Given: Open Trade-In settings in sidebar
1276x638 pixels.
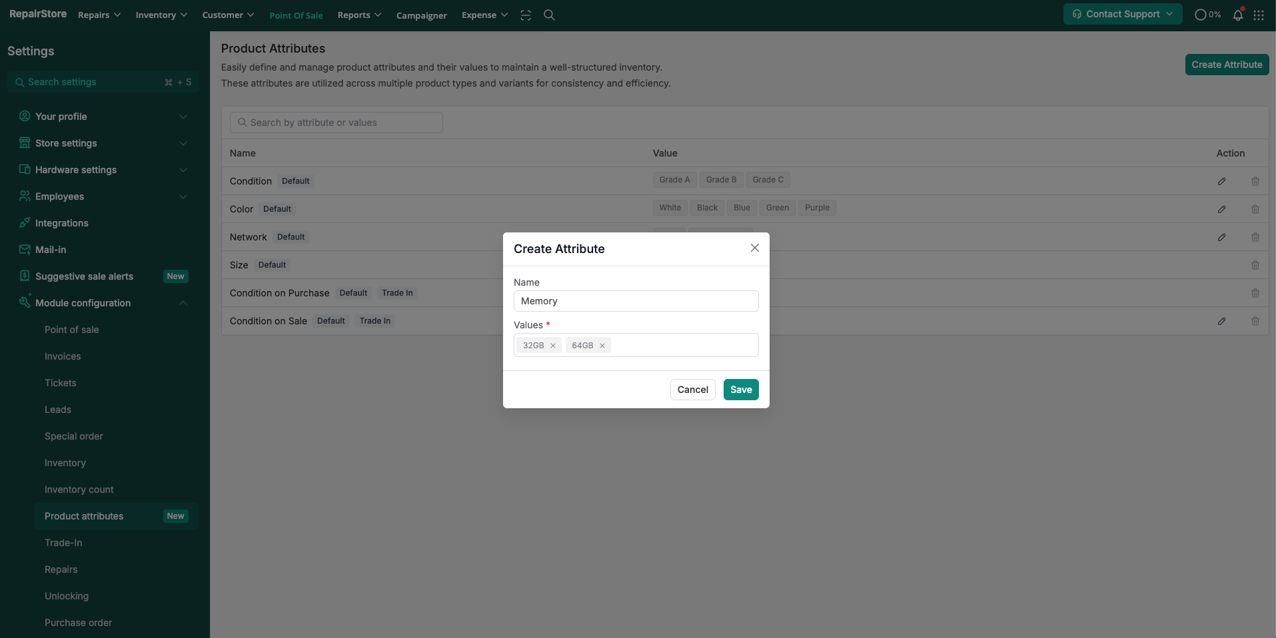Looking at the screenshot, I should click(63, 543).
